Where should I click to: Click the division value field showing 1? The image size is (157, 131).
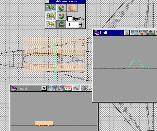point(73,25)
